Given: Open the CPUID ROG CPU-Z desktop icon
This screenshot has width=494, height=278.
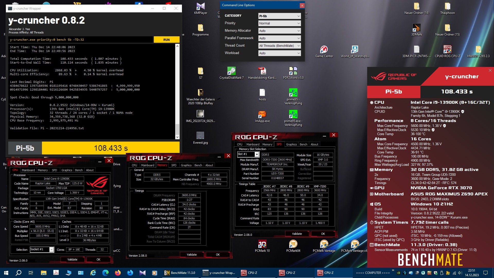Looking at the screenshot, I should [447, 51].
